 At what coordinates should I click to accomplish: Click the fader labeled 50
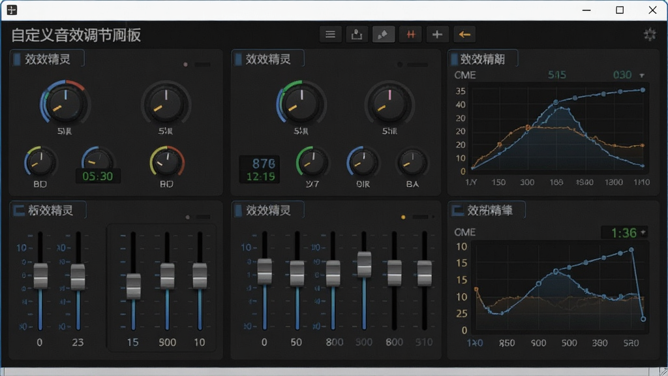coord(297,273)
